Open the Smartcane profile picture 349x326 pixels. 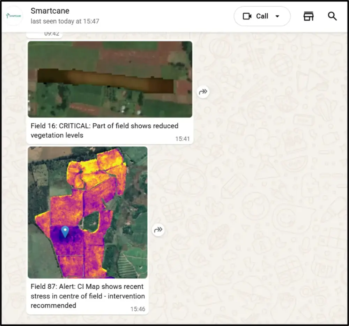pos(14,16)
